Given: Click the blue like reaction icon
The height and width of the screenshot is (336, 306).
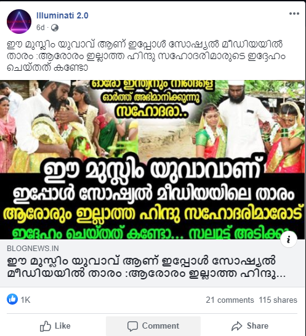Looking at the screenshot, I should [12, 299].
